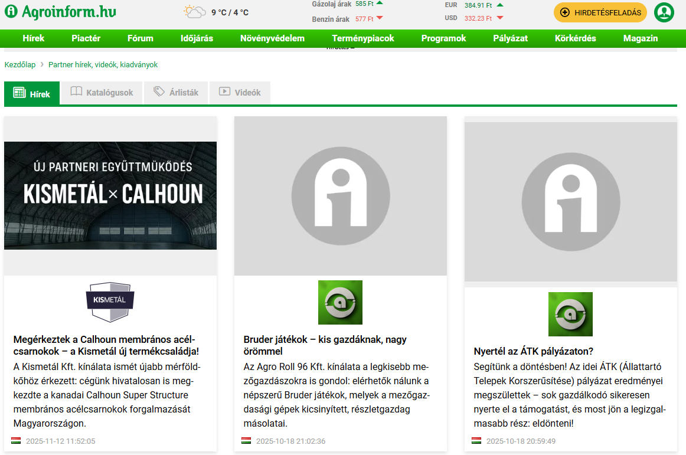686x455 pixels.
Task: Click Agro Roll logo under Bruder article
Action: pyautogui.click(x=340, y=302)
